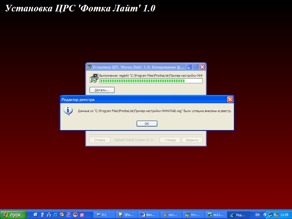Click the installer progress bar
292x219 pixels.
151,81
